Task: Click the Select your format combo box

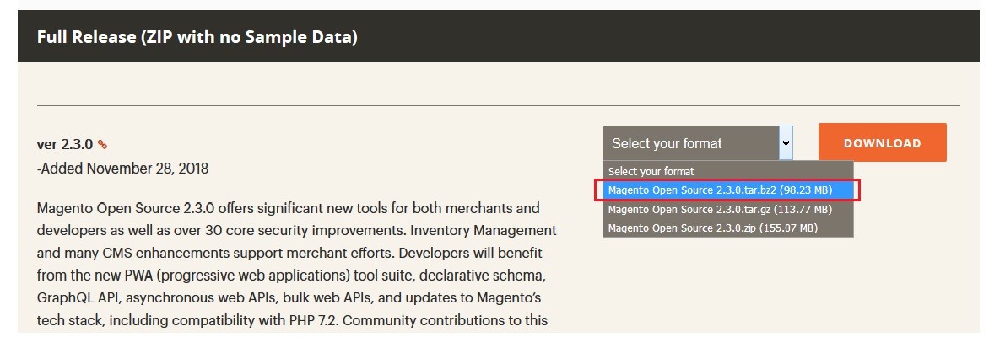Action: click(698, 143)
